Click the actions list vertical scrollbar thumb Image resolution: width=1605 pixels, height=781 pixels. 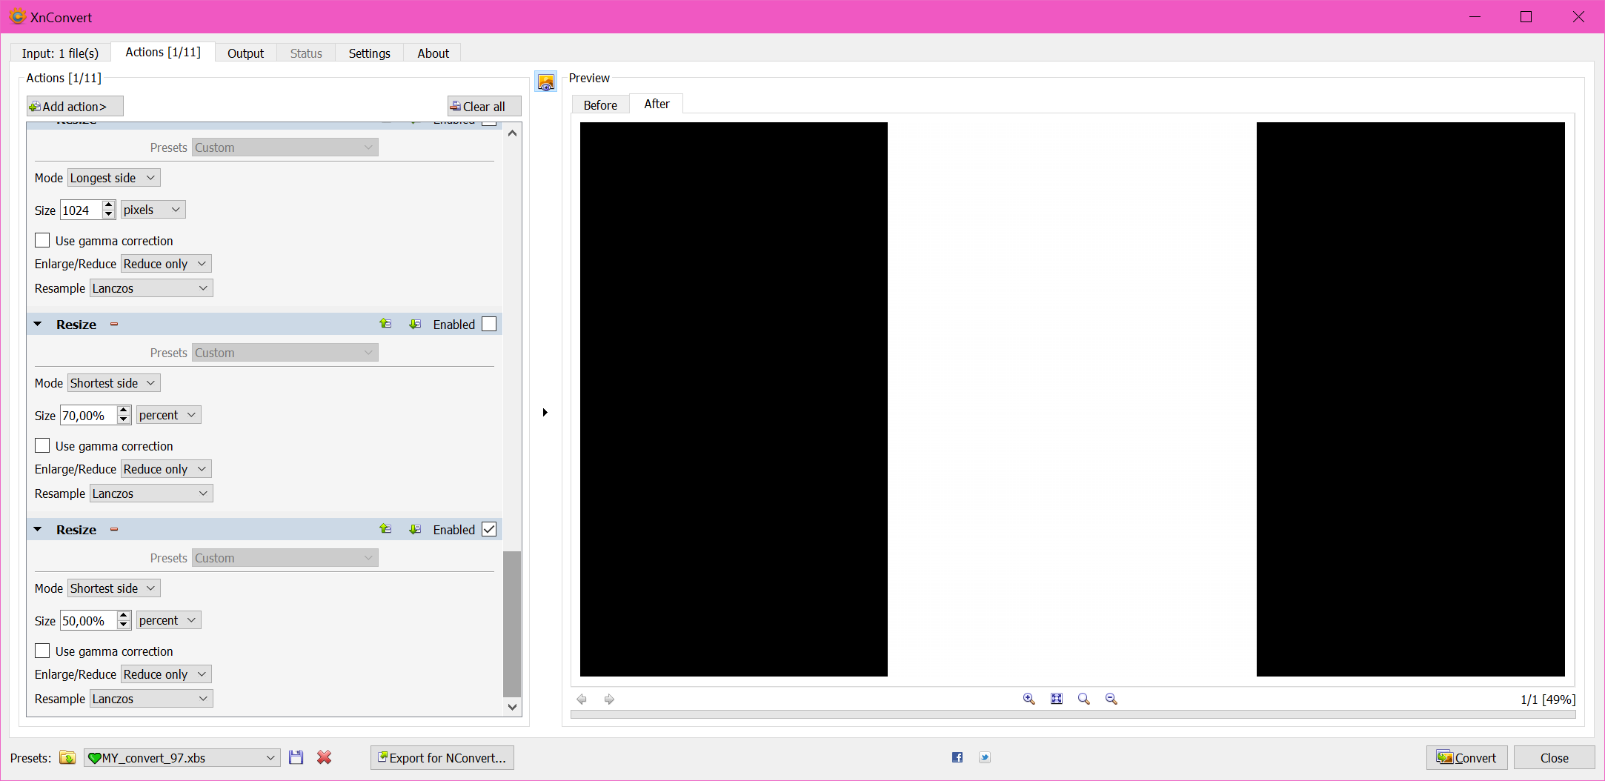(512, 622)
